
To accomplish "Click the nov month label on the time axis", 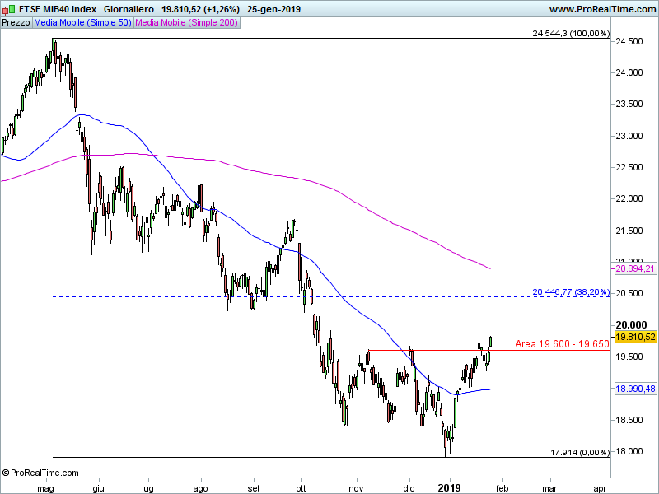I will point(356,488).
